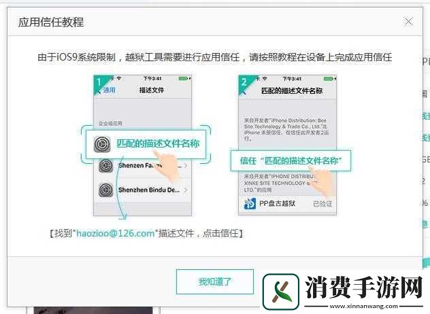The image size is (430, 314).
Task: Click the 信任 "匹配的描述文件名称" label
Action: (291, 161)
